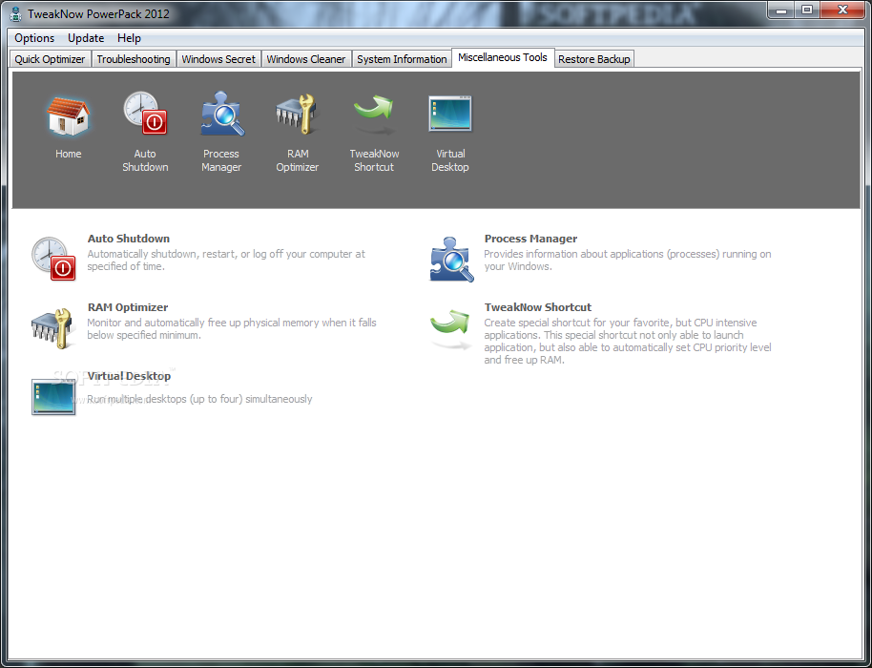Screen dimensions: 872x668
Task: Open the Process Manager heading link
Action: (530, 239)
